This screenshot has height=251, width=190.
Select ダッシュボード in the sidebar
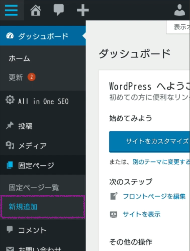coord(43,36)
